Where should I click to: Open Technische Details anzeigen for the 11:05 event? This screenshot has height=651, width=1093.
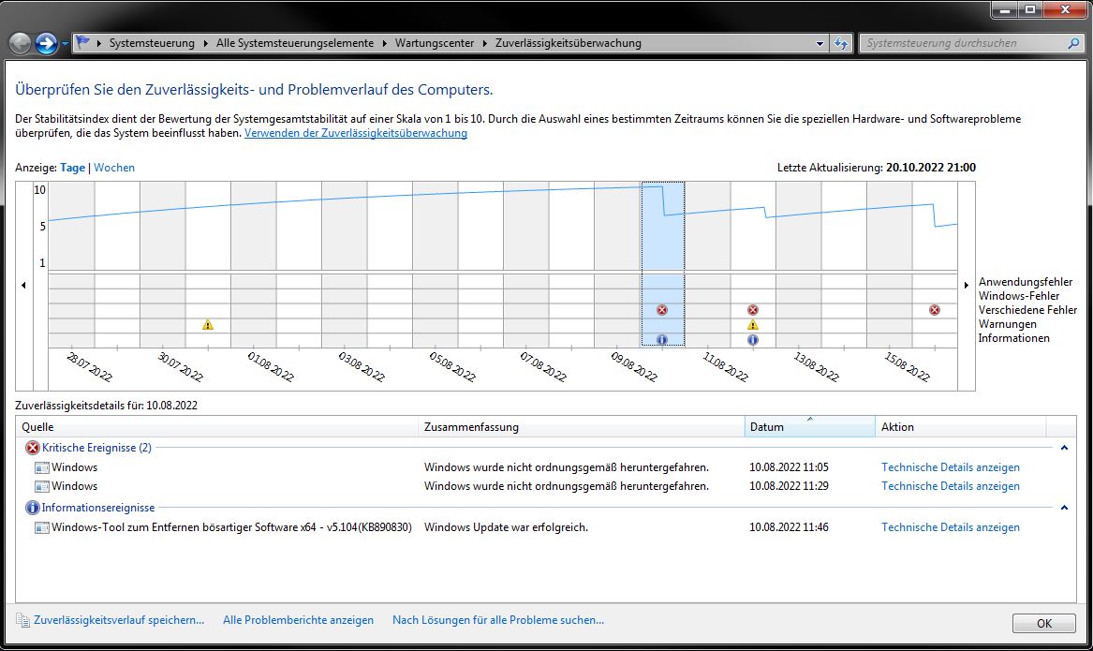click(950, 467)
